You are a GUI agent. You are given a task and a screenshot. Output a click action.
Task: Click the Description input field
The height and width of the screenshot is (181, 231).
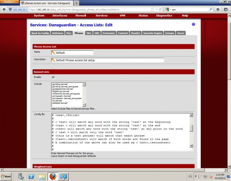point(108,60)
